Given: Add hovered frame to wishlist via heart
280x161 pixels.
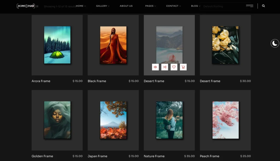Looking at the screenshot, I should 174,67.
